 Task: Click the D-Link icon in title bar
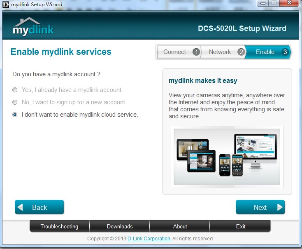[x=6, y=5]
